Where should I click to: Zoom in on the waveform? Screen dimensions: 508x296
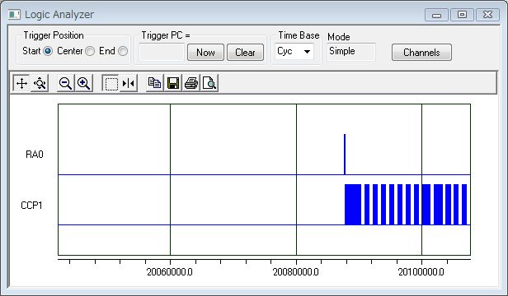[x=83, y=83]
